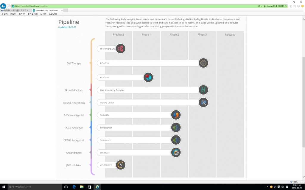Open File Explorer from the taskbar

pyautogui.click(x=82, y=187)
